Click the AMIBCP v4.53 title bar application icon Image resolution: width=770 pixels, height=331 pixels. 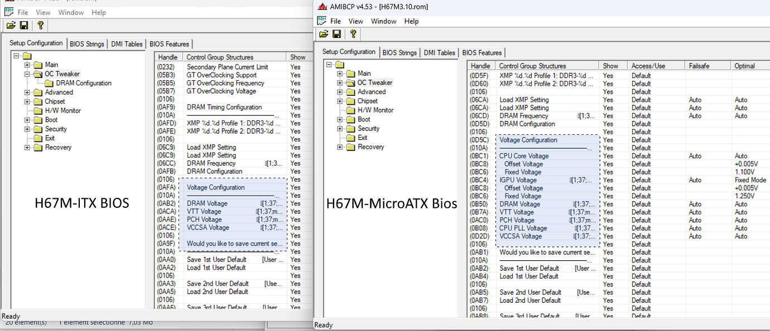[x=321, y=6]
